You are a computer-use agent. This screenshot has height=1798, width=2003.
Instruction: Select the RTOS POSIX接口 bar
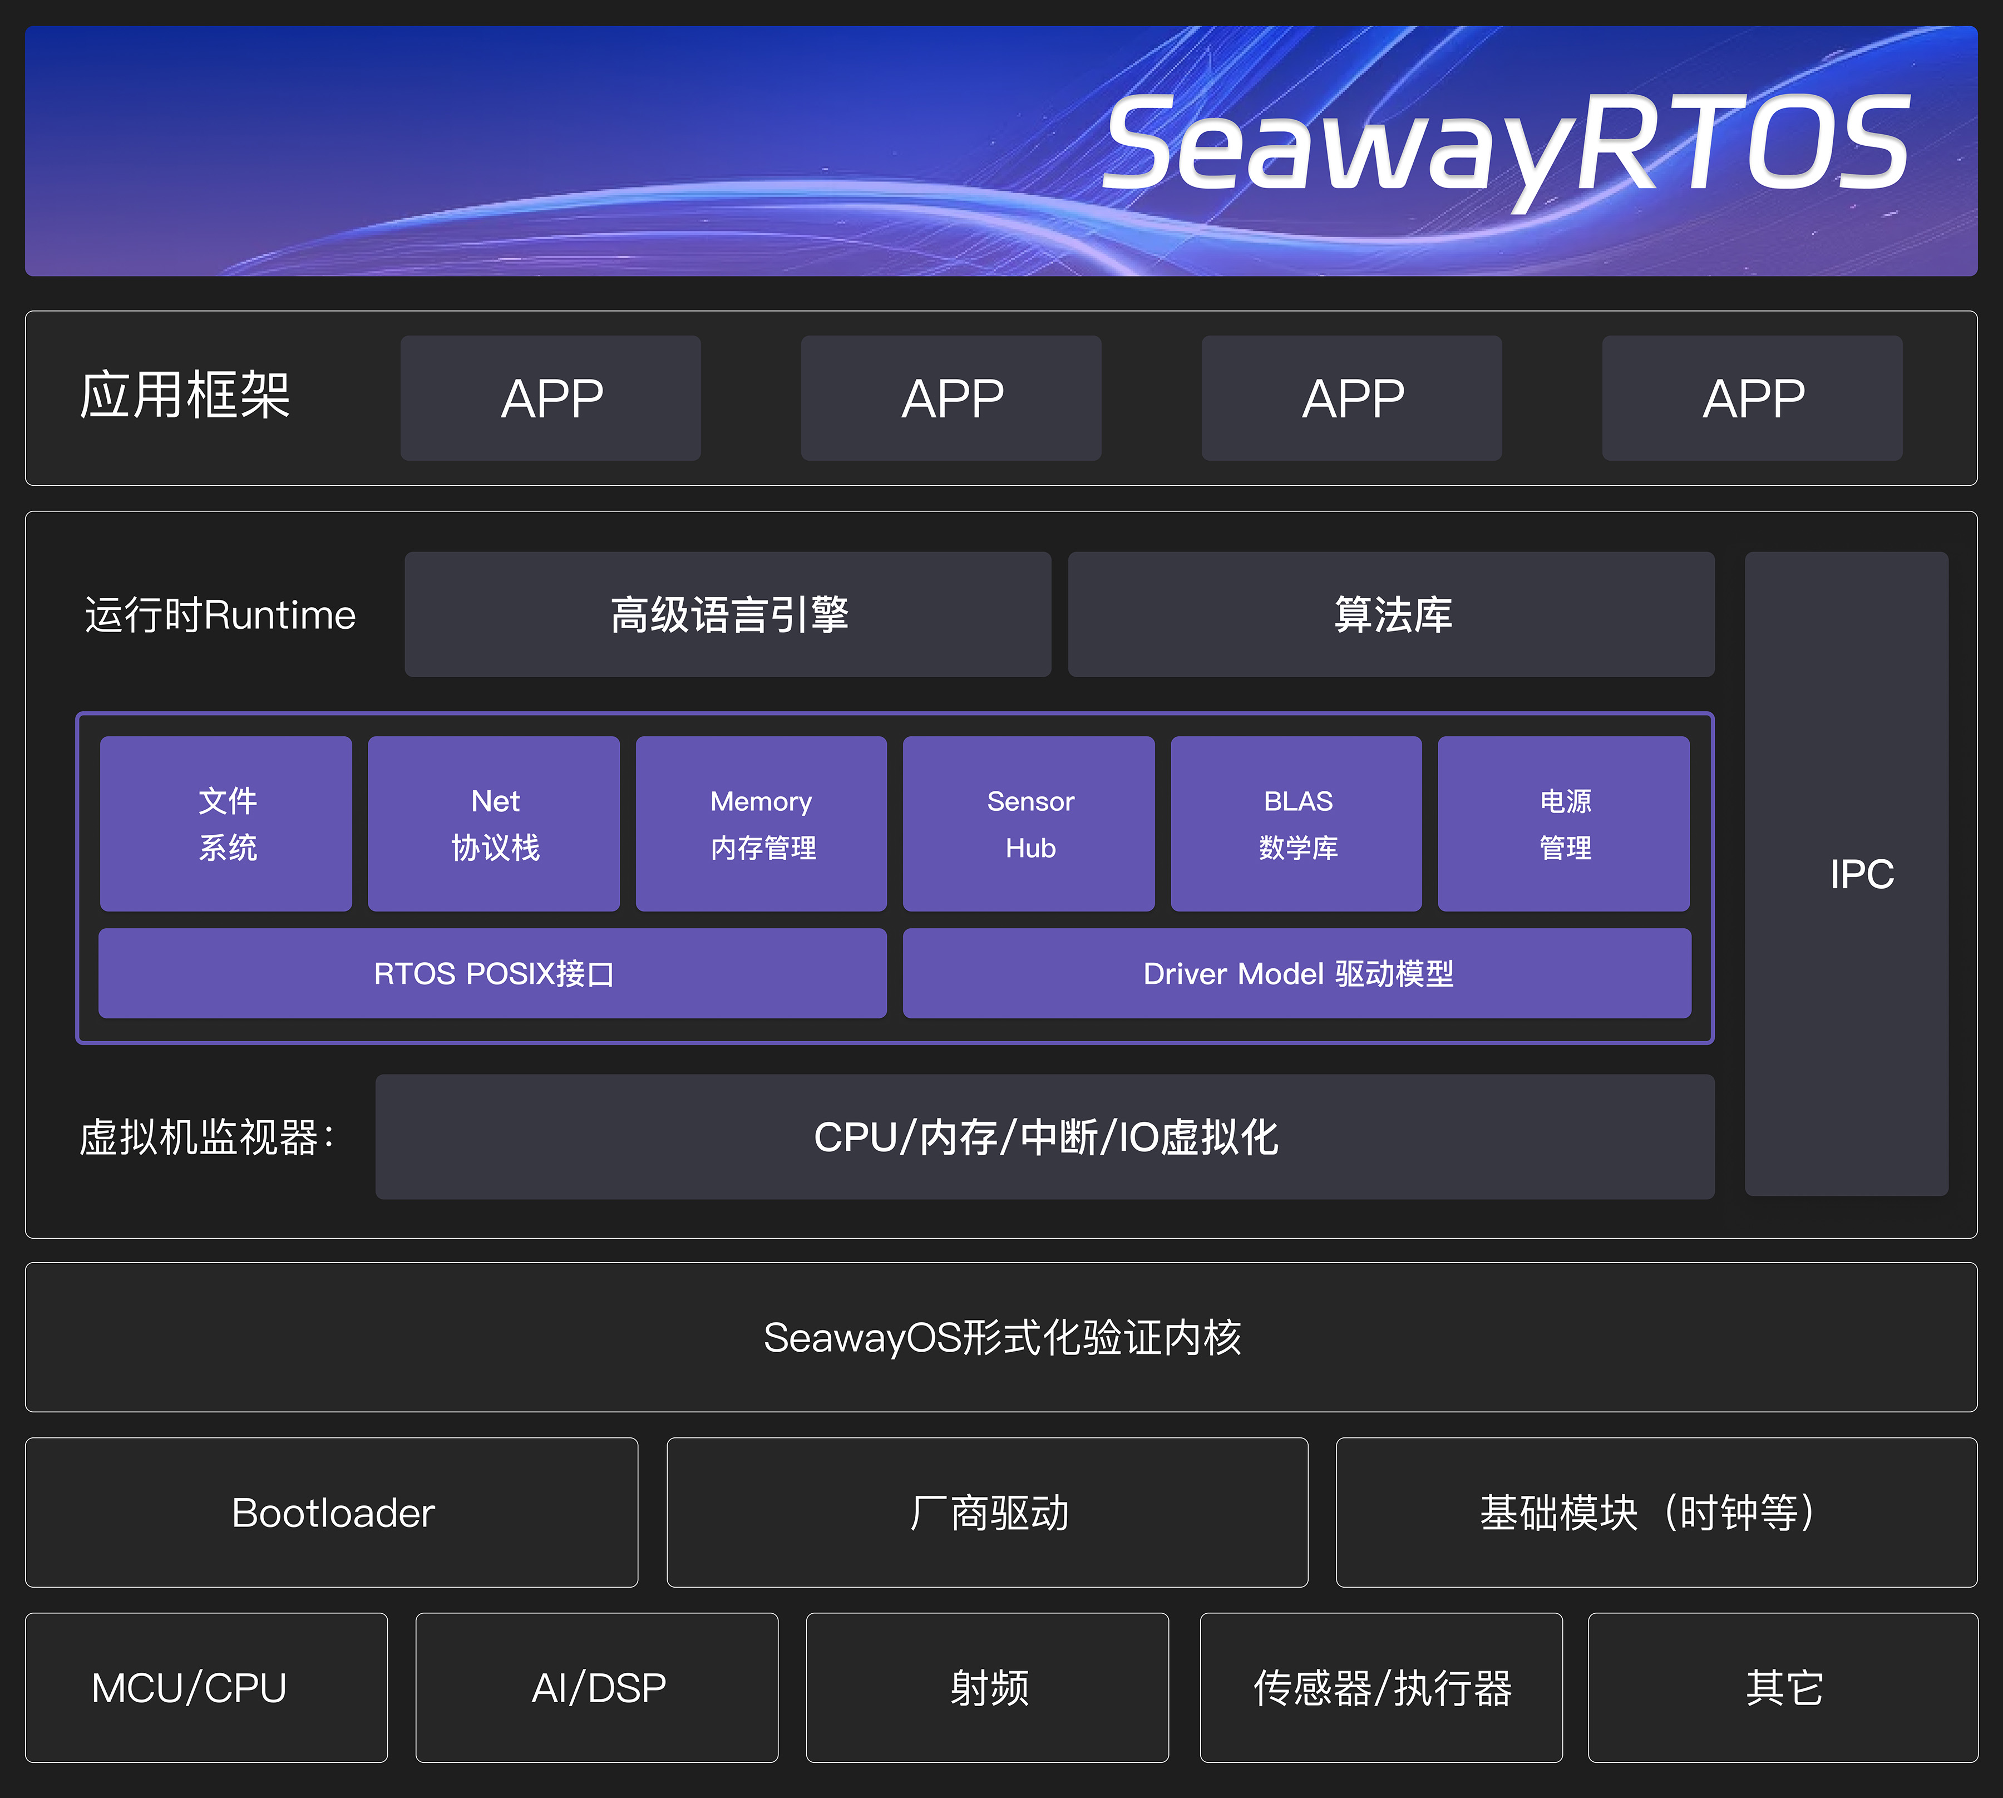click(493, 973)
